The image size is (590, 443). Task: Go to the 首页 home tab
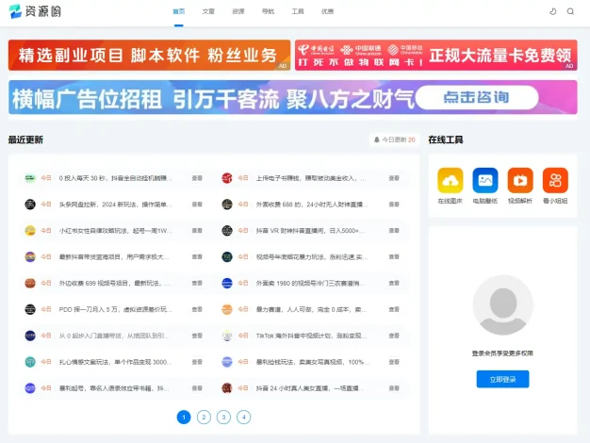(179, 11)
